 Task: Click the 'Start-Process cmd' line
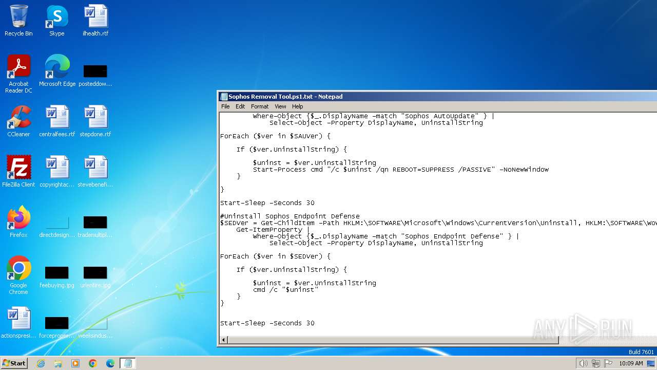click(400, 170)
